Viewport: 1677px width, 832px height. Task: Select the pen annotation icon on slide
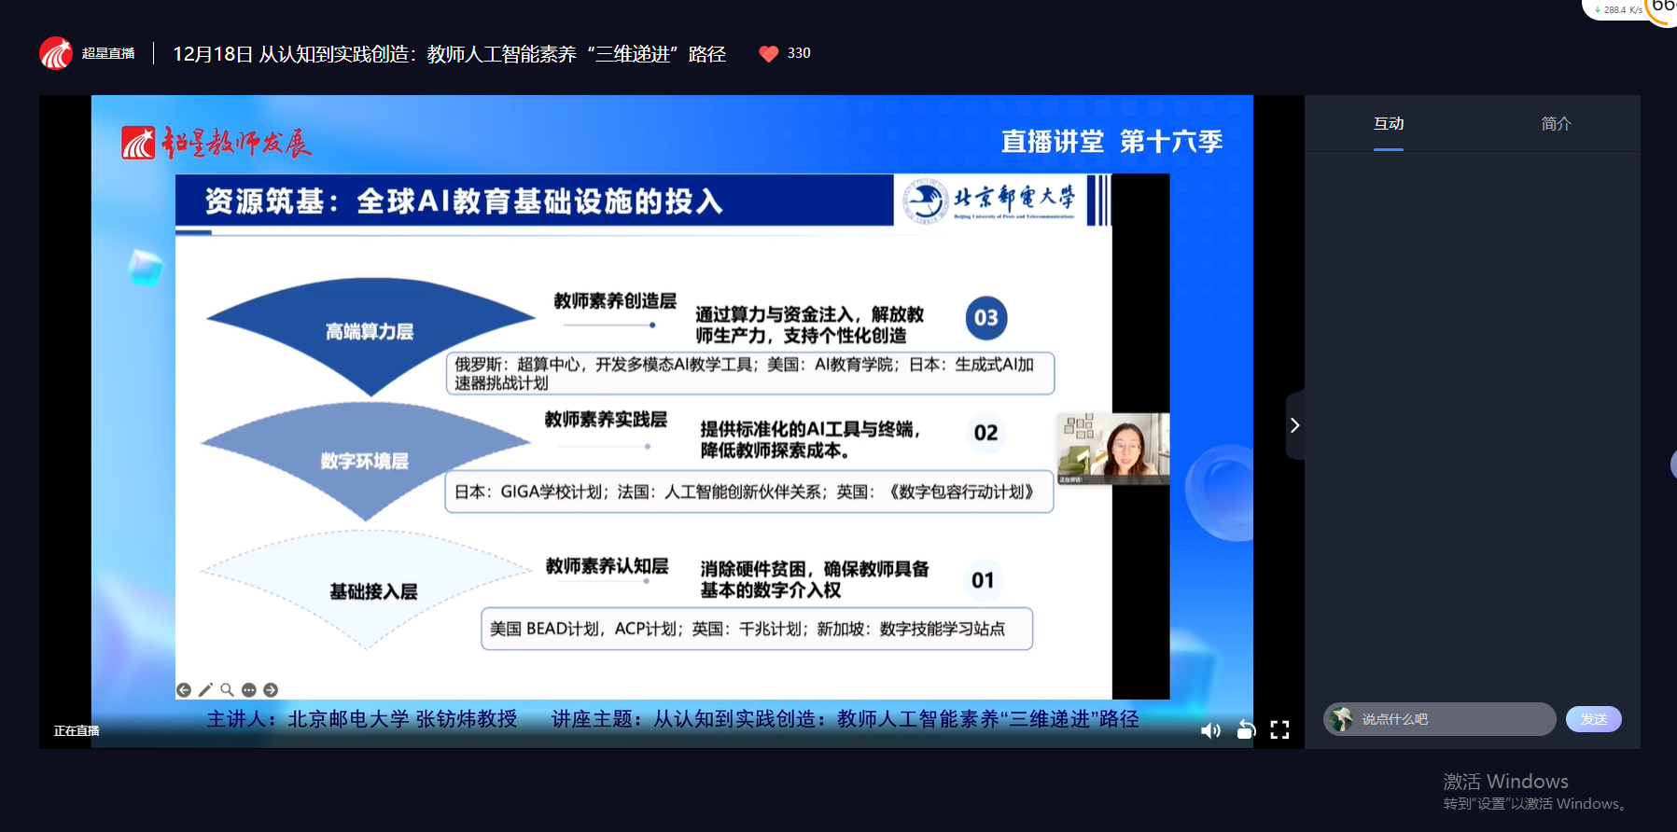pos(205,690)
